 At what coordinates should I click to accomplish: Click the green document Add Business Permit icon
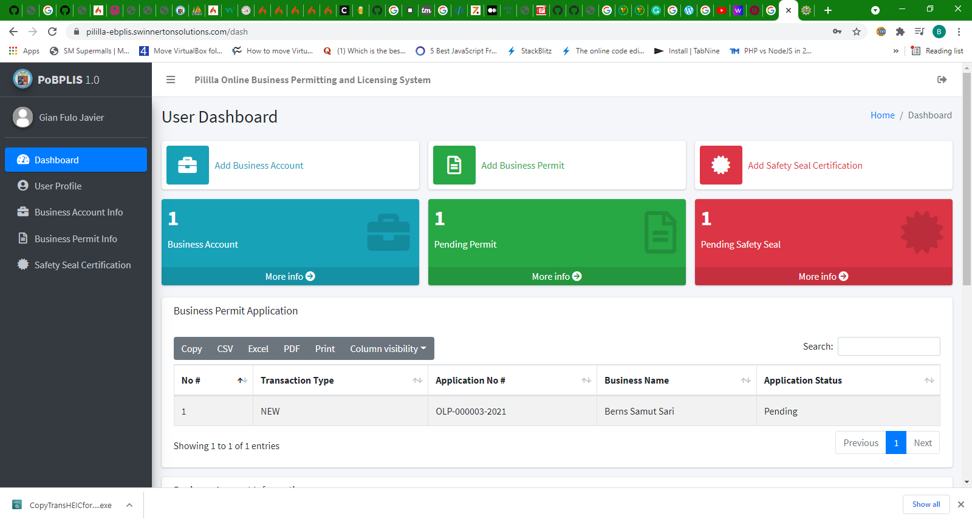click(x=454, y=165)
